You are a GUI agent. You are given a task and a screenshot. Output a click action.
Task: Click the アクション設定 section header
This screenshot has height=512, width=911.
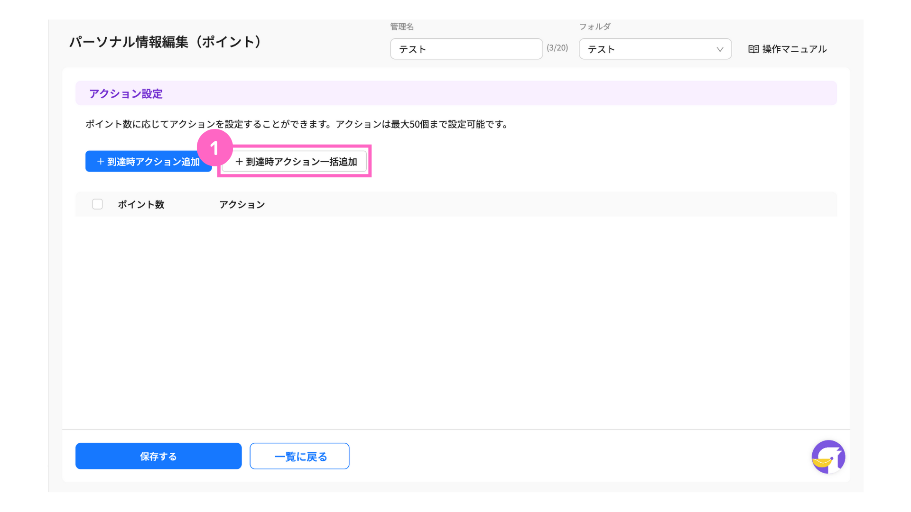coord(126,94)
